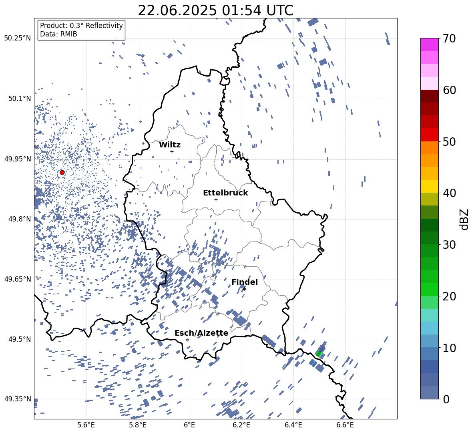The image size is (474, 433).
Task: Click the Findel station cross marker
Action: (x=244, y=289)
